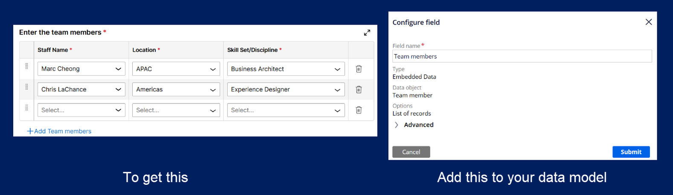Select a staff name in the empty row
The image size is (673, 195).
(81, 110)
